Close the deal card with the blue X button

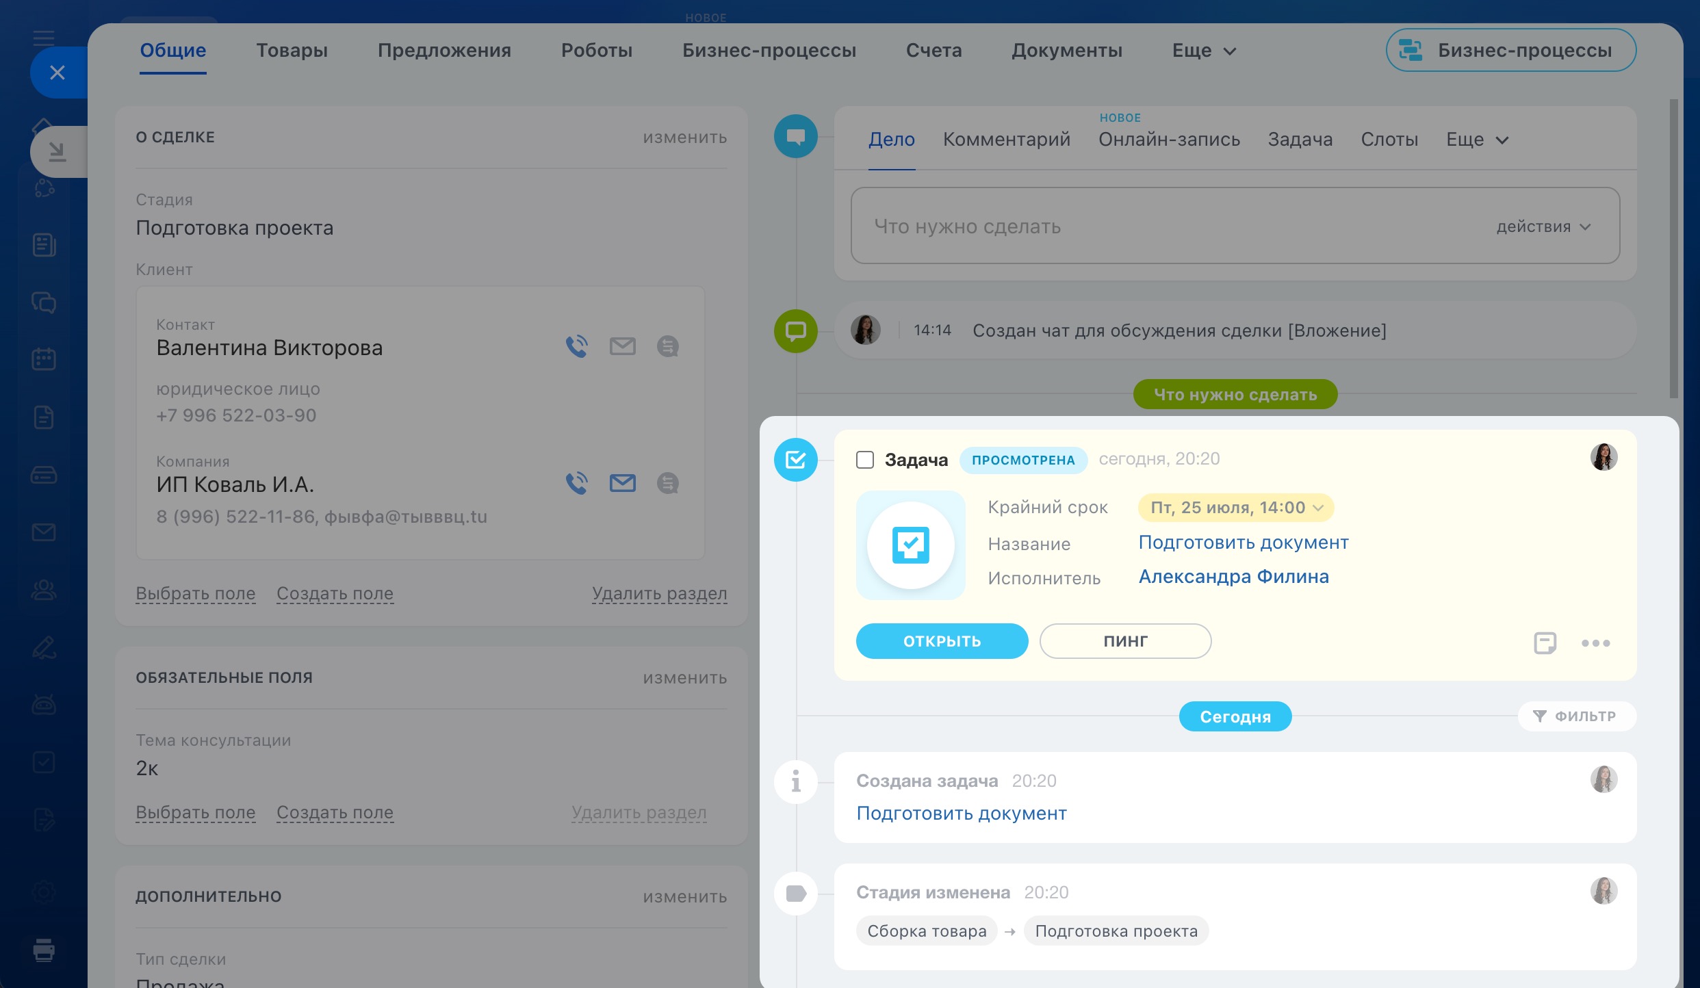pos(57,73)
